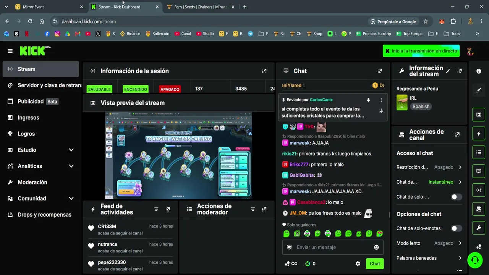Toggle the chat widget in the right rail
Viewport: 489px width, 275px height.
point(479,171)
